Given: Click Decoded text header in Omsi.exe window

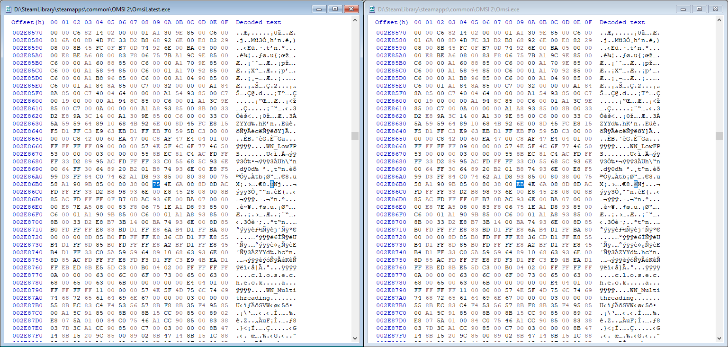Looking at the screenshot, I should click(x=622, y=22).
